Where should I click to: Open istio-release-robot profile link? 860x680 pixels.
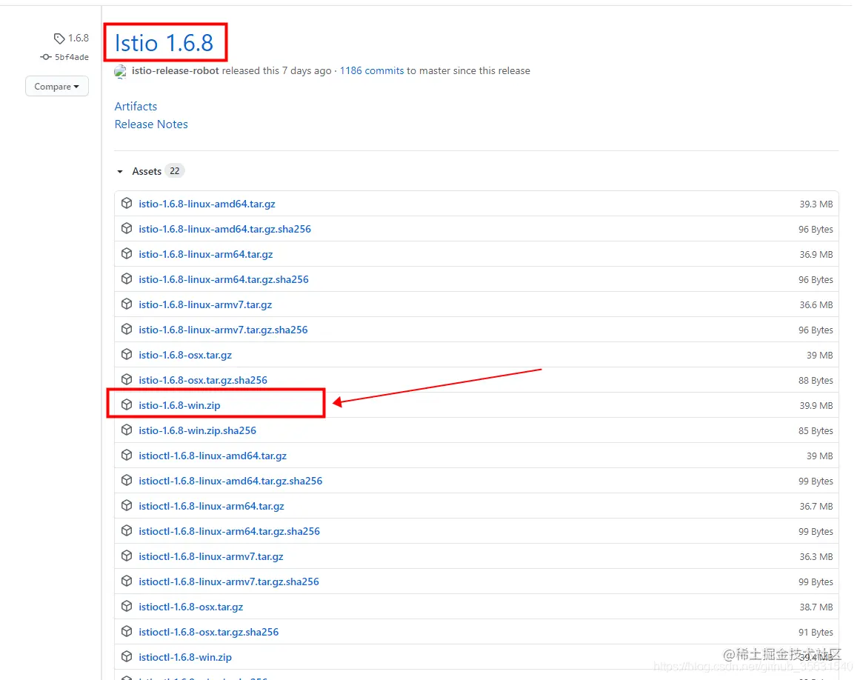click(x=176, y=71)
